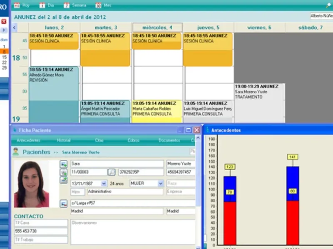Select the martes, 3 day header
This screenshot has height=249, width=333.
(106, 27)
